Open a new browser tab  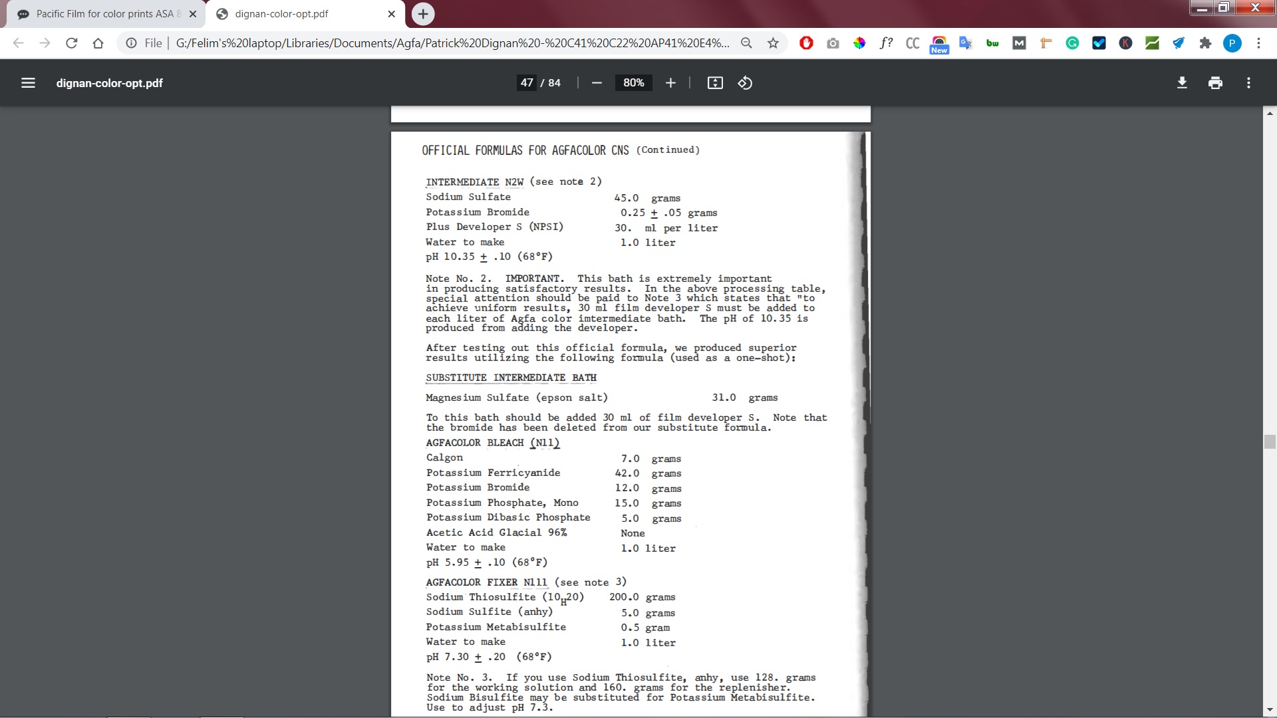pos(423,14)
